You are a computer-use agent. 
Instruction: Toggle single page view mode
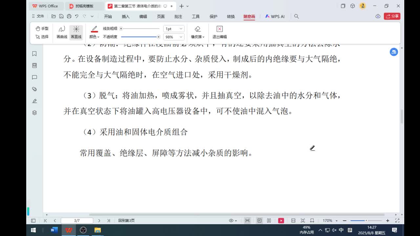point(260,221)
